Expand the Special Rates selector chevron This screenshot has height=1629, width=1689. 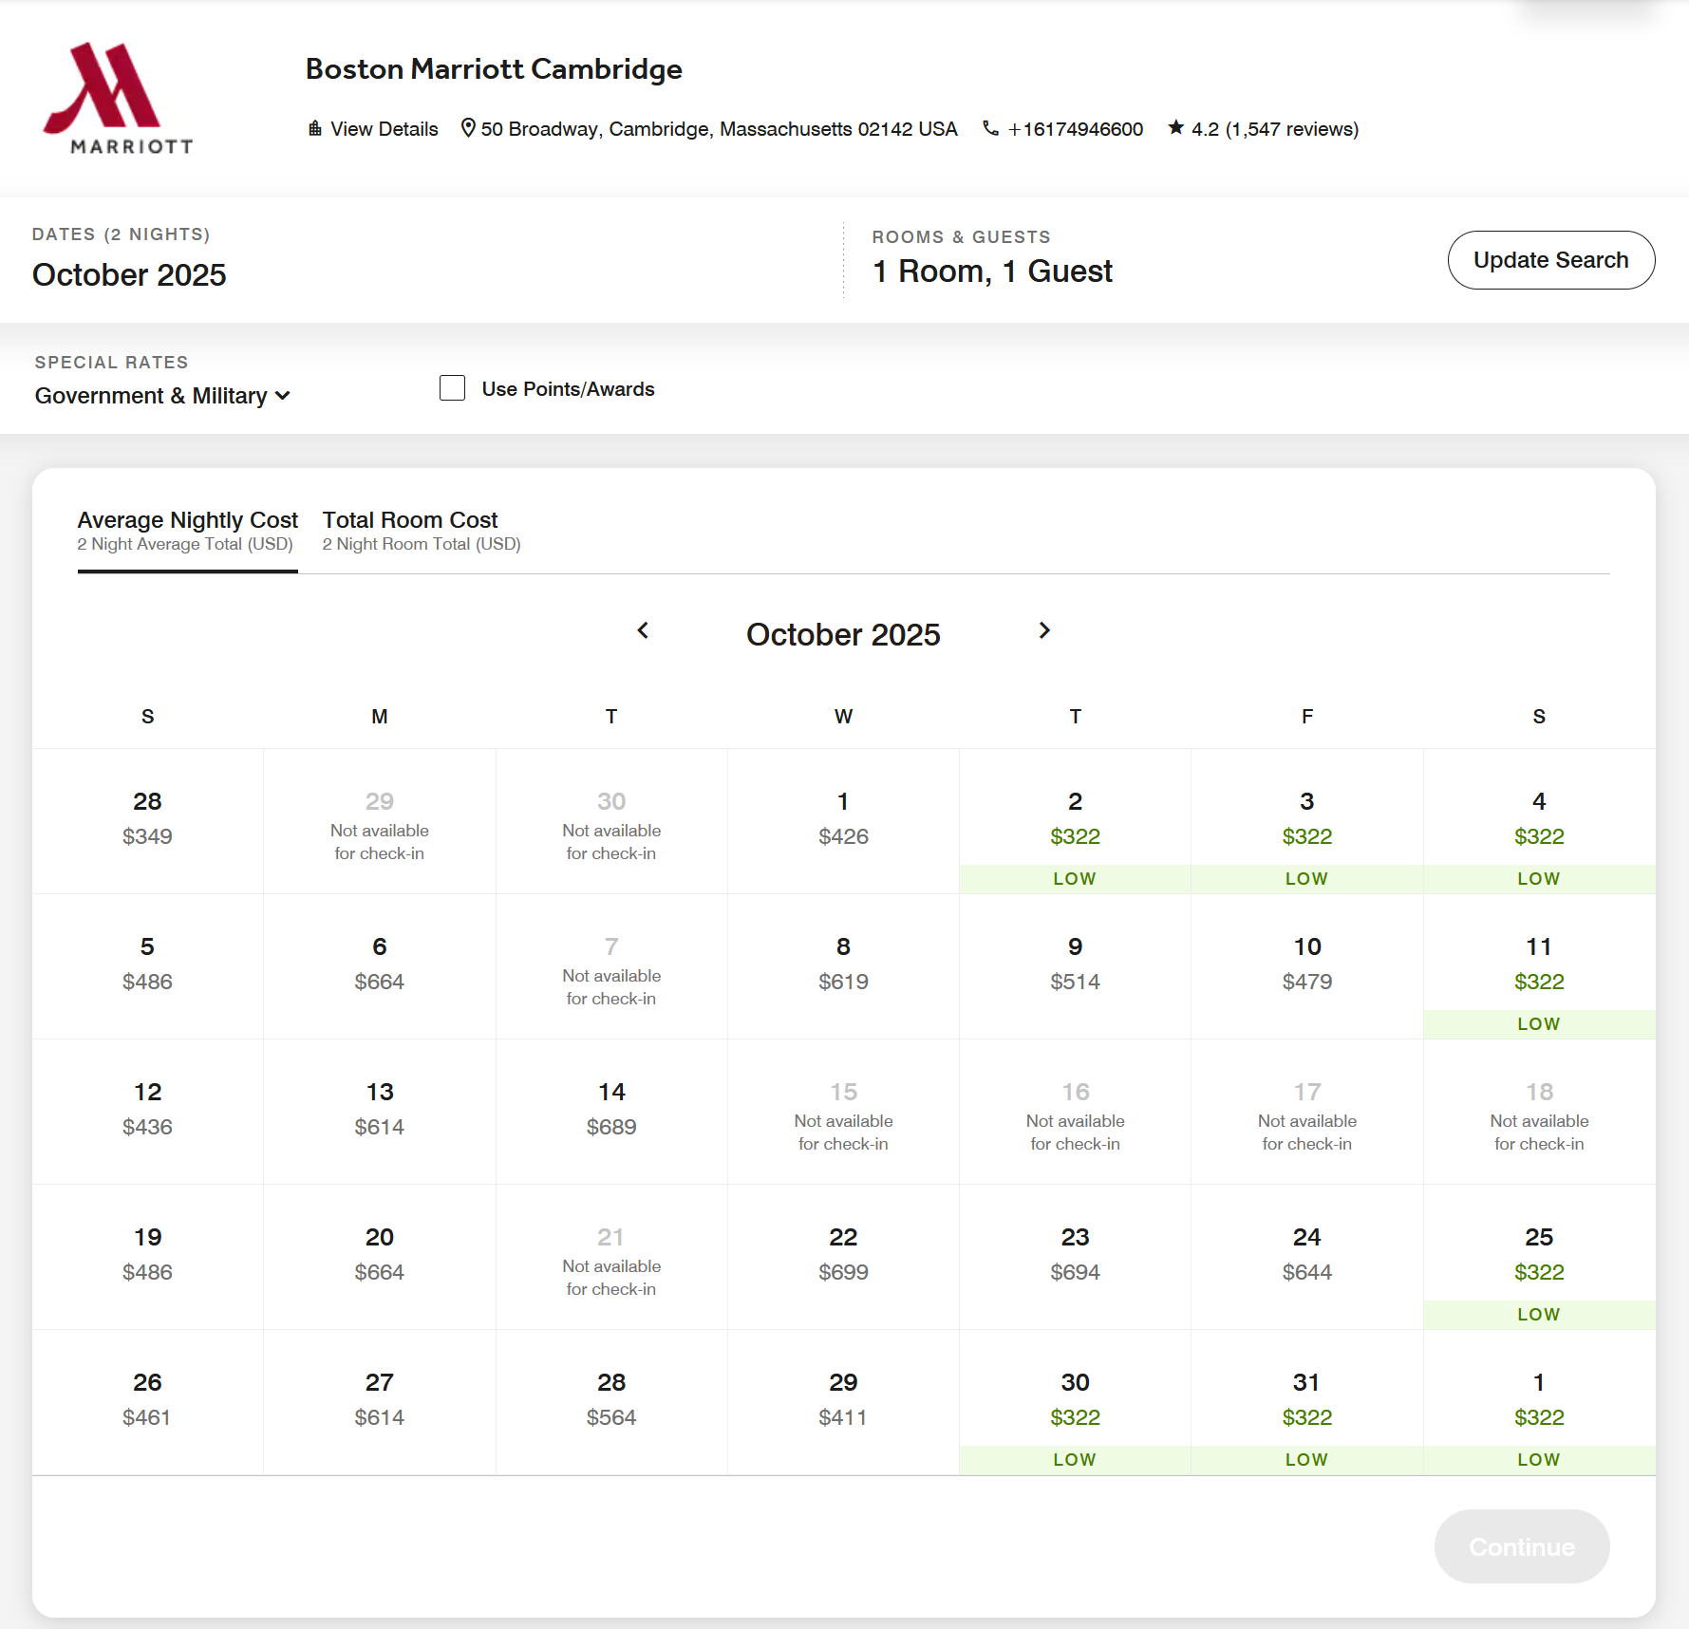[283, 396]
